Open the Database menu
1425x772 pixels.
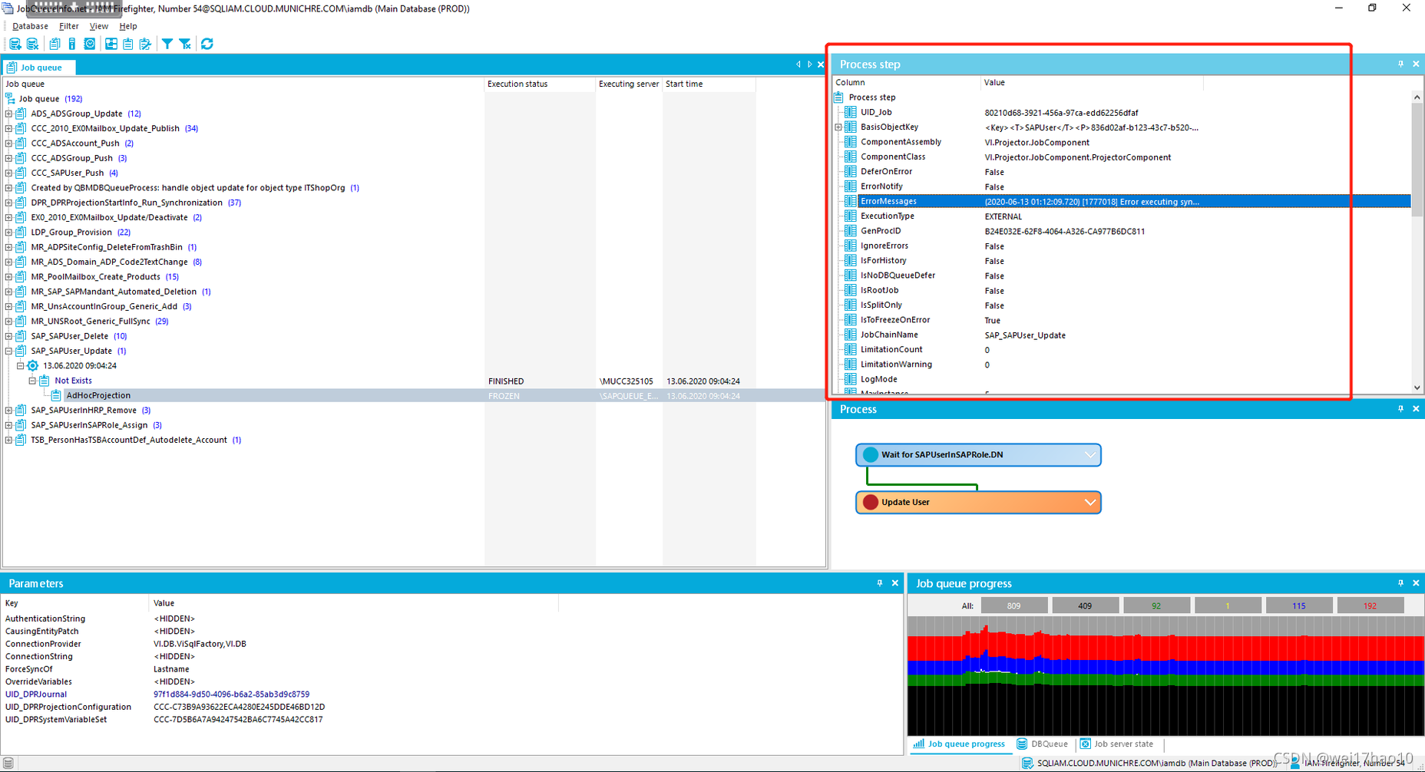(x=30, y=26)
